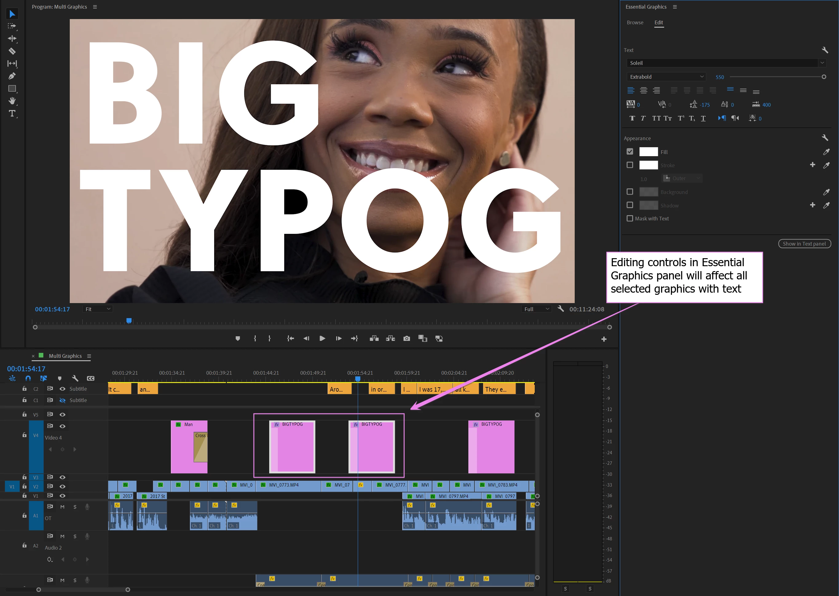
Task: Toggle Faux Bold text style
Action: (632, 118)
